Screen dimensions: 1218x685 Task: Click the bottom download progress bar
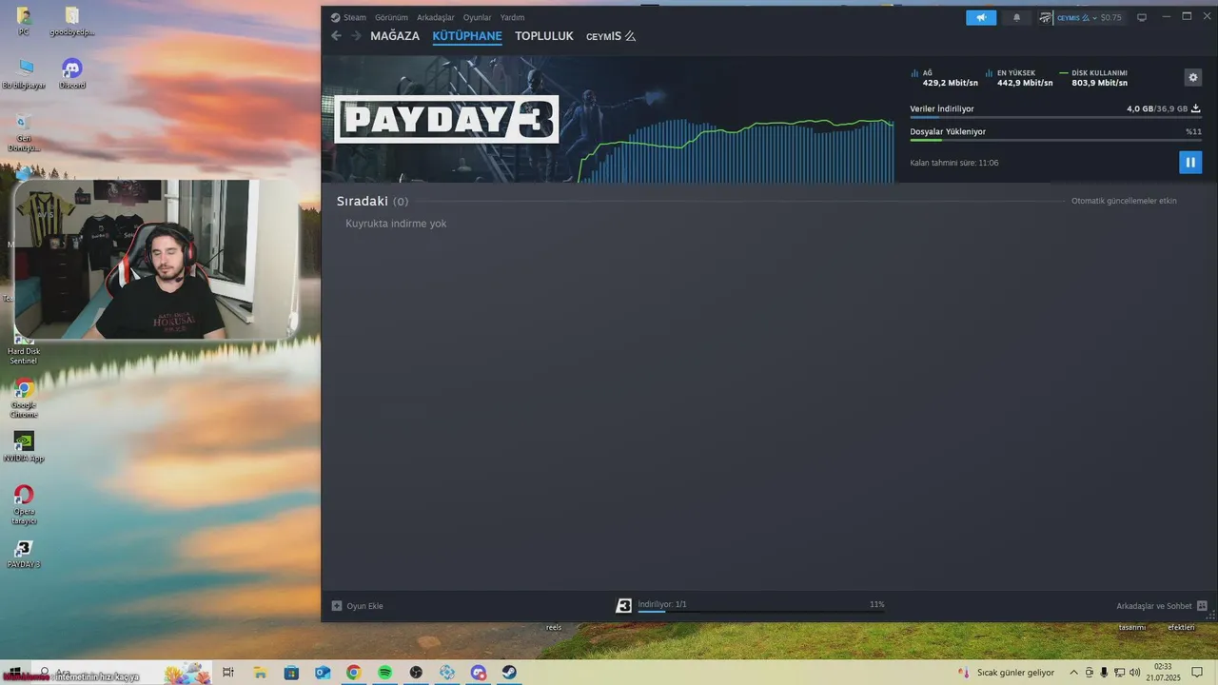coord(760,612)
